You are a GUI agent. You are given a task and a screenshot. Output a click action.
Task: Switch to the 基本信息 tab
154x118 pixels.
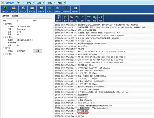click(x=5, y=16)
